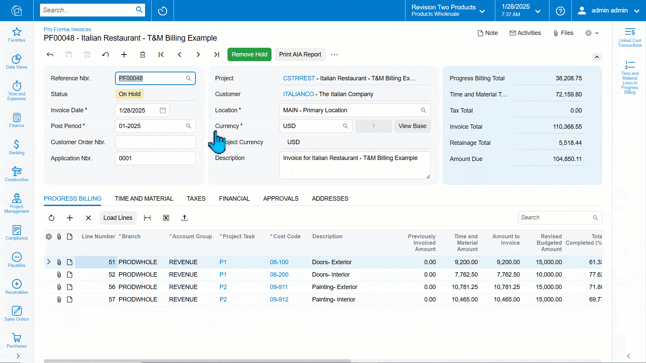Image resolution: width=646 pixels, height=363 pixels.
Task: Click Remove Hold button
Action: coord(249,54)
